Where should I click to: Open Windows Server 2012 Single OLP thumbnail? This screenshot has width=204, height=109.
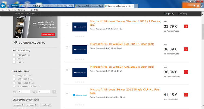click(x=80, y=95)
